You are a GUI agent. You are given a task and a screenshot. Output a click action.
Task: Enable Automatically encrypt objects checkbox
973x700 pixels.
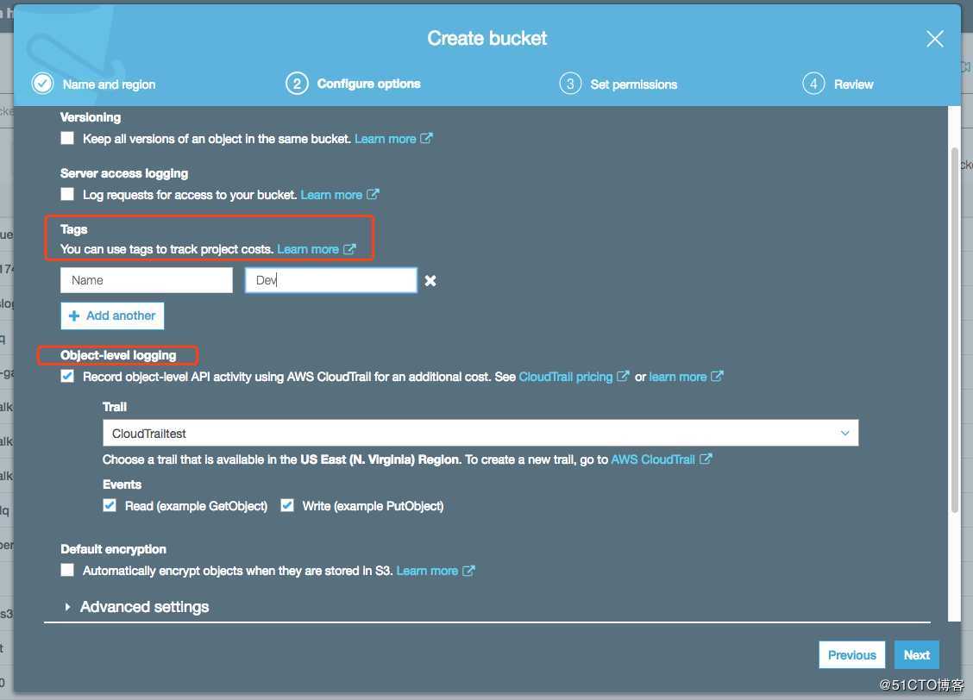(67, 570)
